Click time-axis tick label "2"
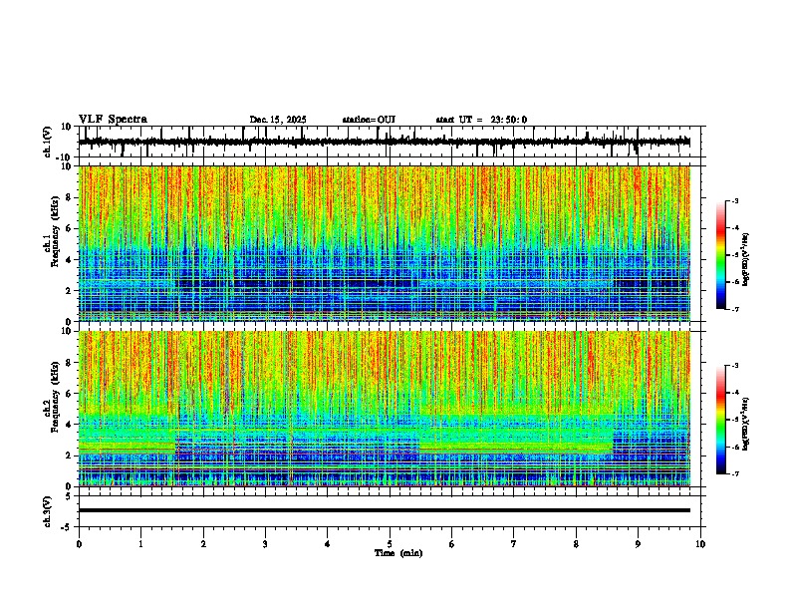The width and height of the screenshot is (789, 610). point(203,544)
